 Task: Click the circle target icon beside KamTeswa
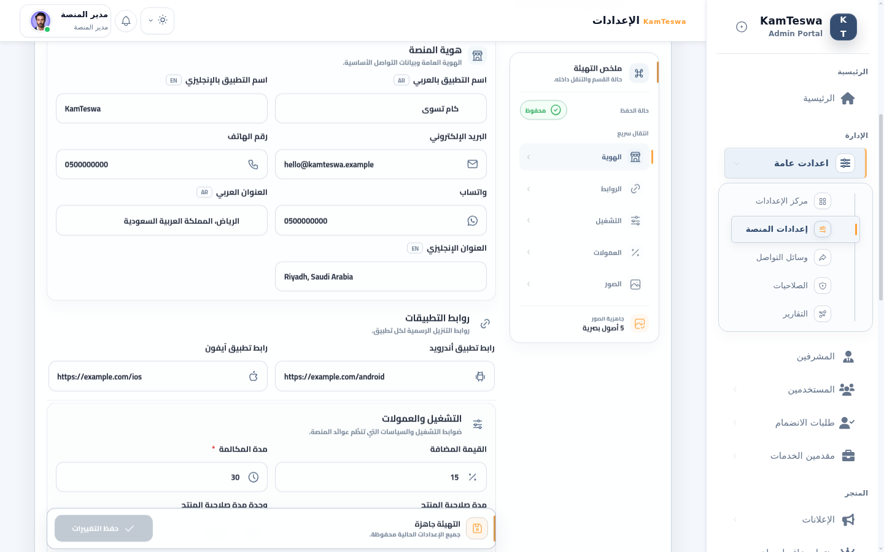pos(742,27)
